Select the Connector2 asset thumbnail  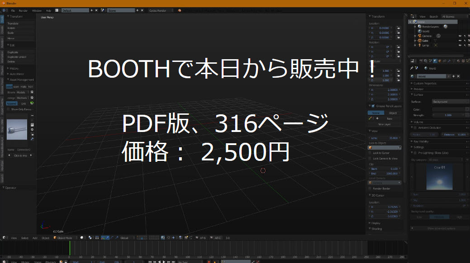17,129
